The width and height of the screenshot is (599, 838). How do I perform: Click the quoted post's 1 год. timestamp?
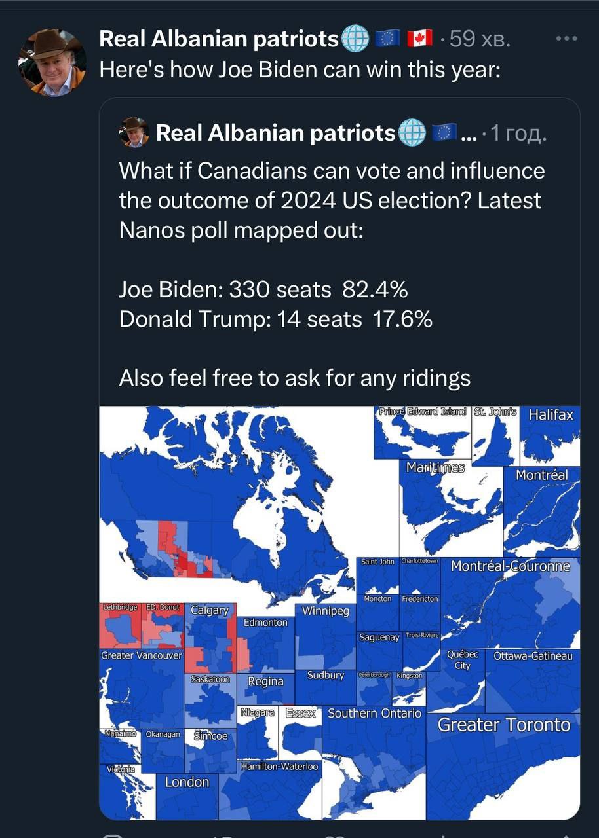click(518, 134)
